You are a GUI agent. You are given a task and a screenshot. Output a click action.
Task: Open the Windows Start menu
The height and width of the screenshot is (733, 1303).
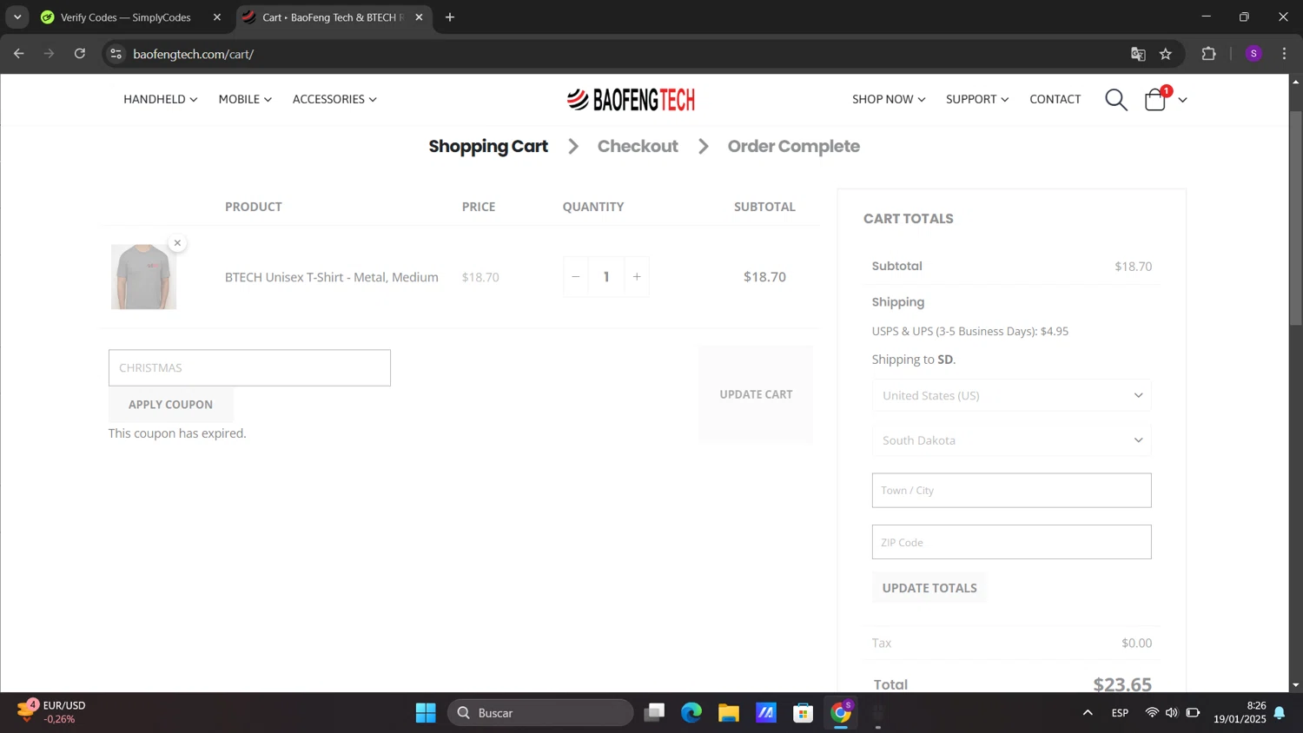point(426,713)
